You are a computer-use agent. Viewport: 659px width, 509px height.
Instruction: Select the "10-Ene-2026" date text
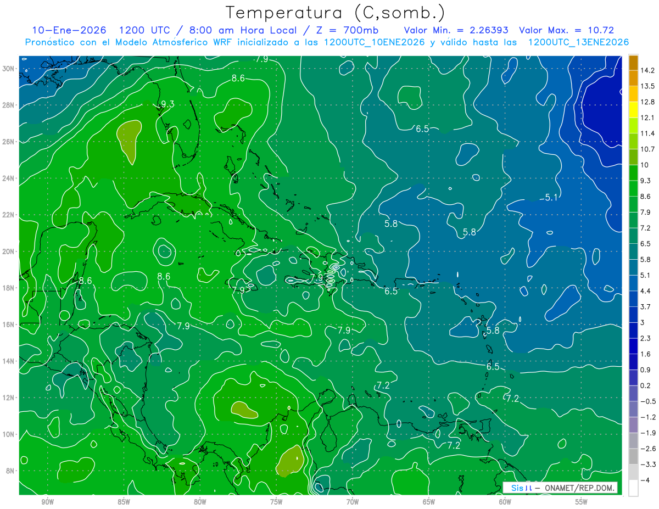68,30
